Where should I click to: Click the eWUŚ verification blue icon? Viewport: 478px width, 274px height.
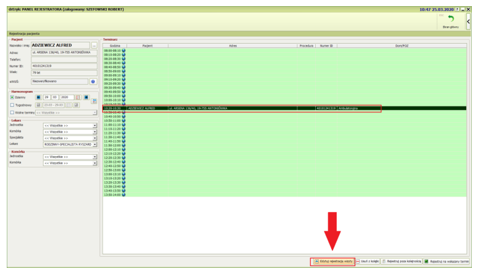pyautogui.click(x=93, y=80)
